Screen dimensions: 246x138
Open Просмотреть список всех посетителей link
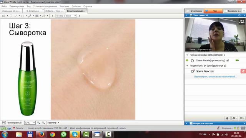point(215,77)
